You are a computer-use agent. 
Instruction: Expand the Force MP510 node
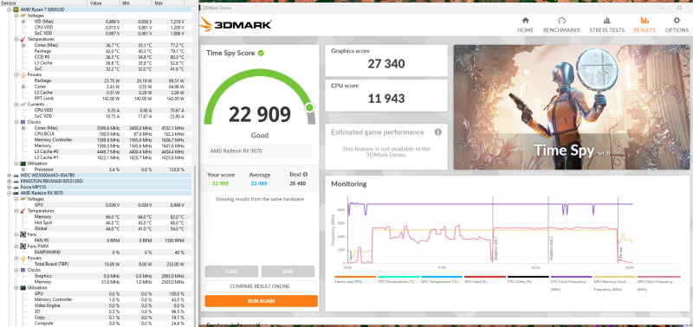point(10,187)
